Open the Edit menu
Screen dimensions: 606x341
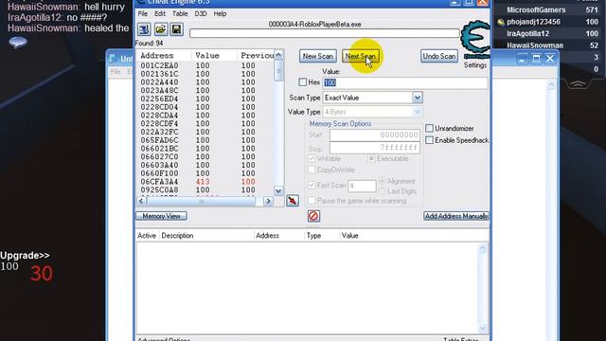160,13
